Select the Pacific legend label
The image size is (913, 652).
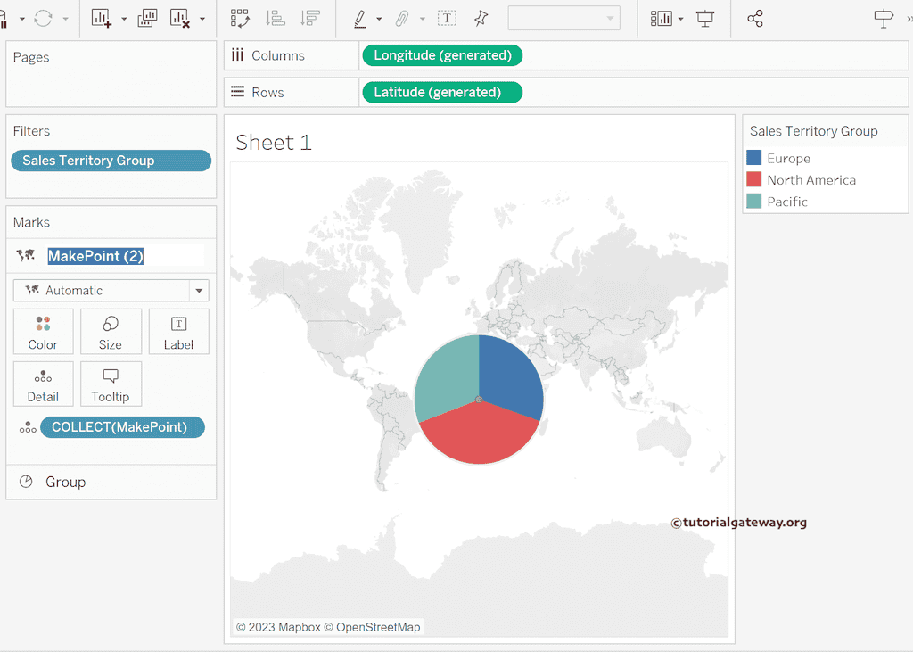787,202
